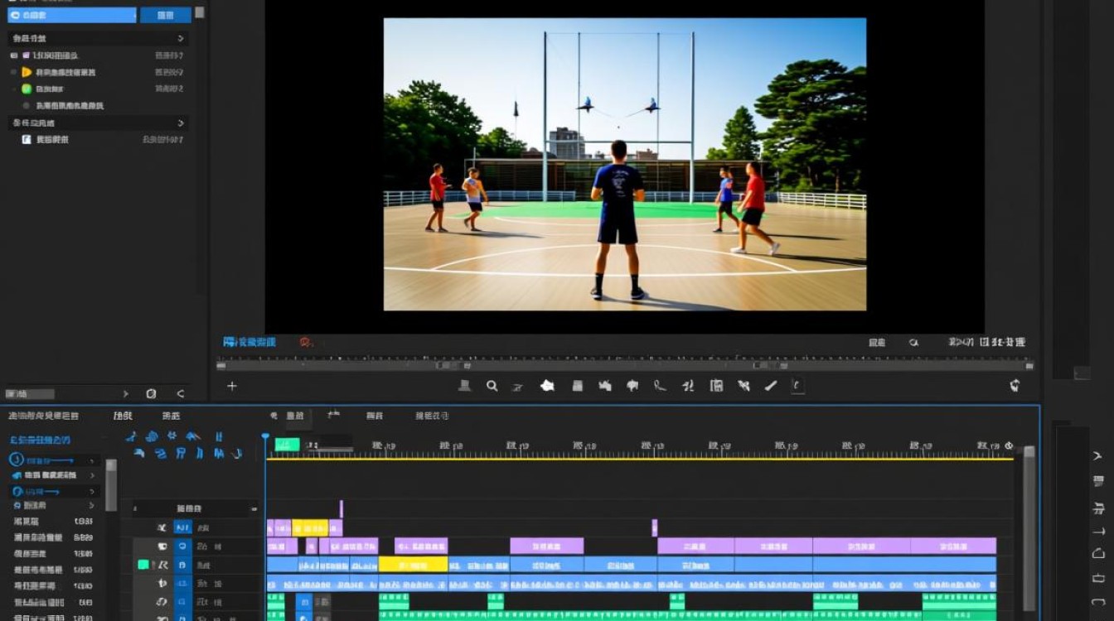Image resolution: width=1114 pixels, height=621 pixels.
Task: Click the green timecode box on the timeline ruler
Action: click(287, 445)
